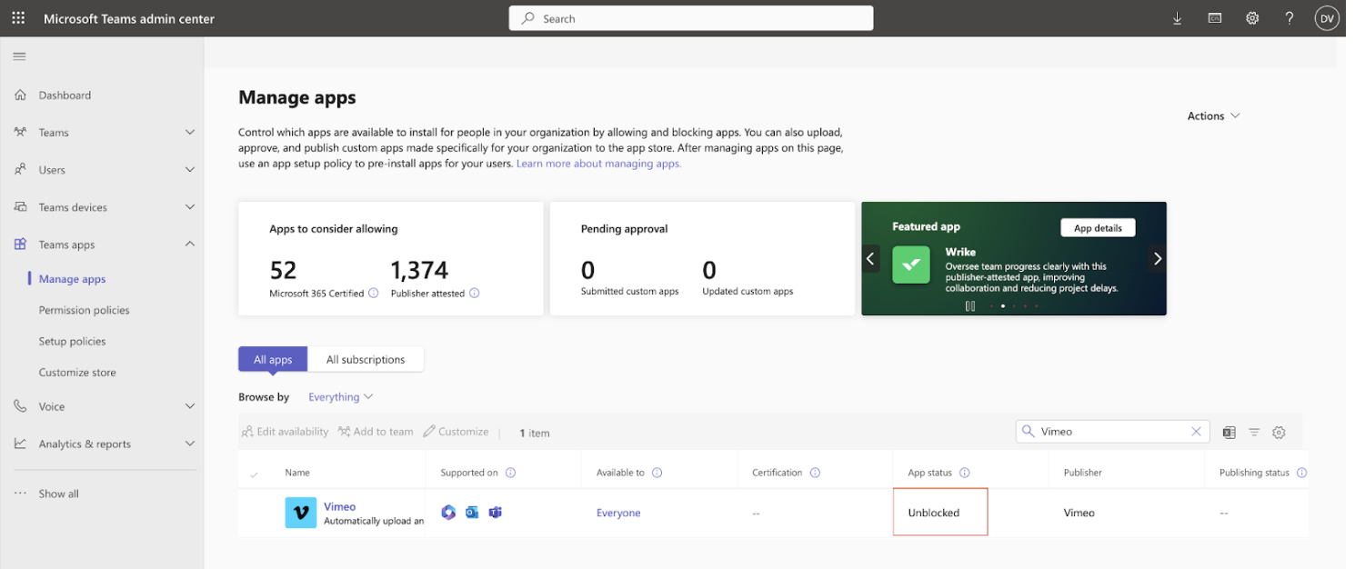Open the column settings gear icon

coord(1279,433)
